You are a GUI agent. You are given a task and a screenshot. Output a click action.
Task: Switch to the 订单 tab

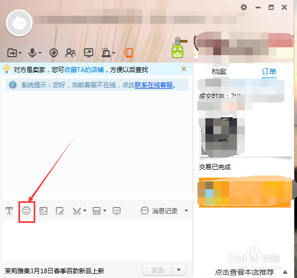(x=269, y=71)
